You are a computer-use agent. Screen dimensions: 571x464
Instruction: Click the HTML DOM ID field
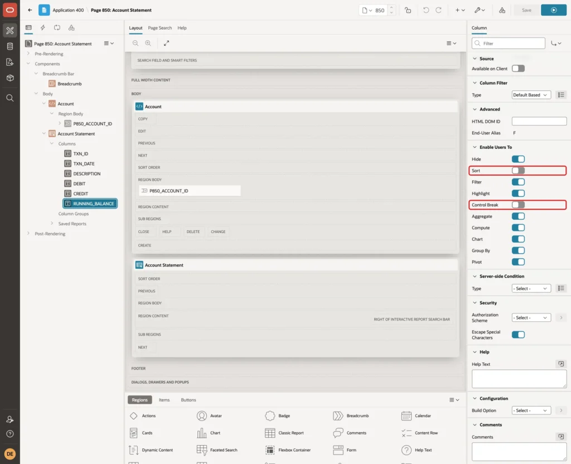tap(539, 121)
